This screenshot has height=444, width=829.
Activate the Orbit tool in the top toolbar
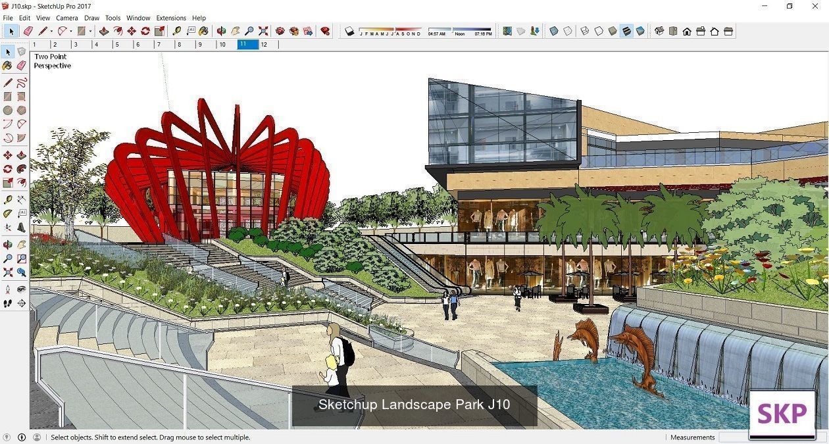222,31
